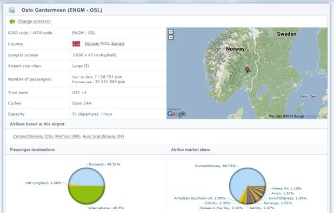Image resolution: width=334 pixels, height=213 pixels.
Task: Click the airport info icon beside the title
Action: coord(12,10)
